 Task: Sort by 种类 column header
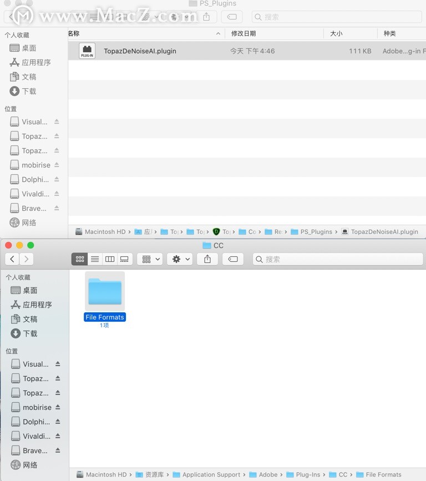click(389, 33)
